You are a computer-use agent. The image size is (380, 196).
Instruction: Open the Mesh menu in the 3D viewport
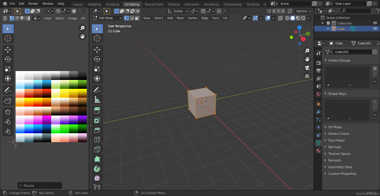pos(180,18)
